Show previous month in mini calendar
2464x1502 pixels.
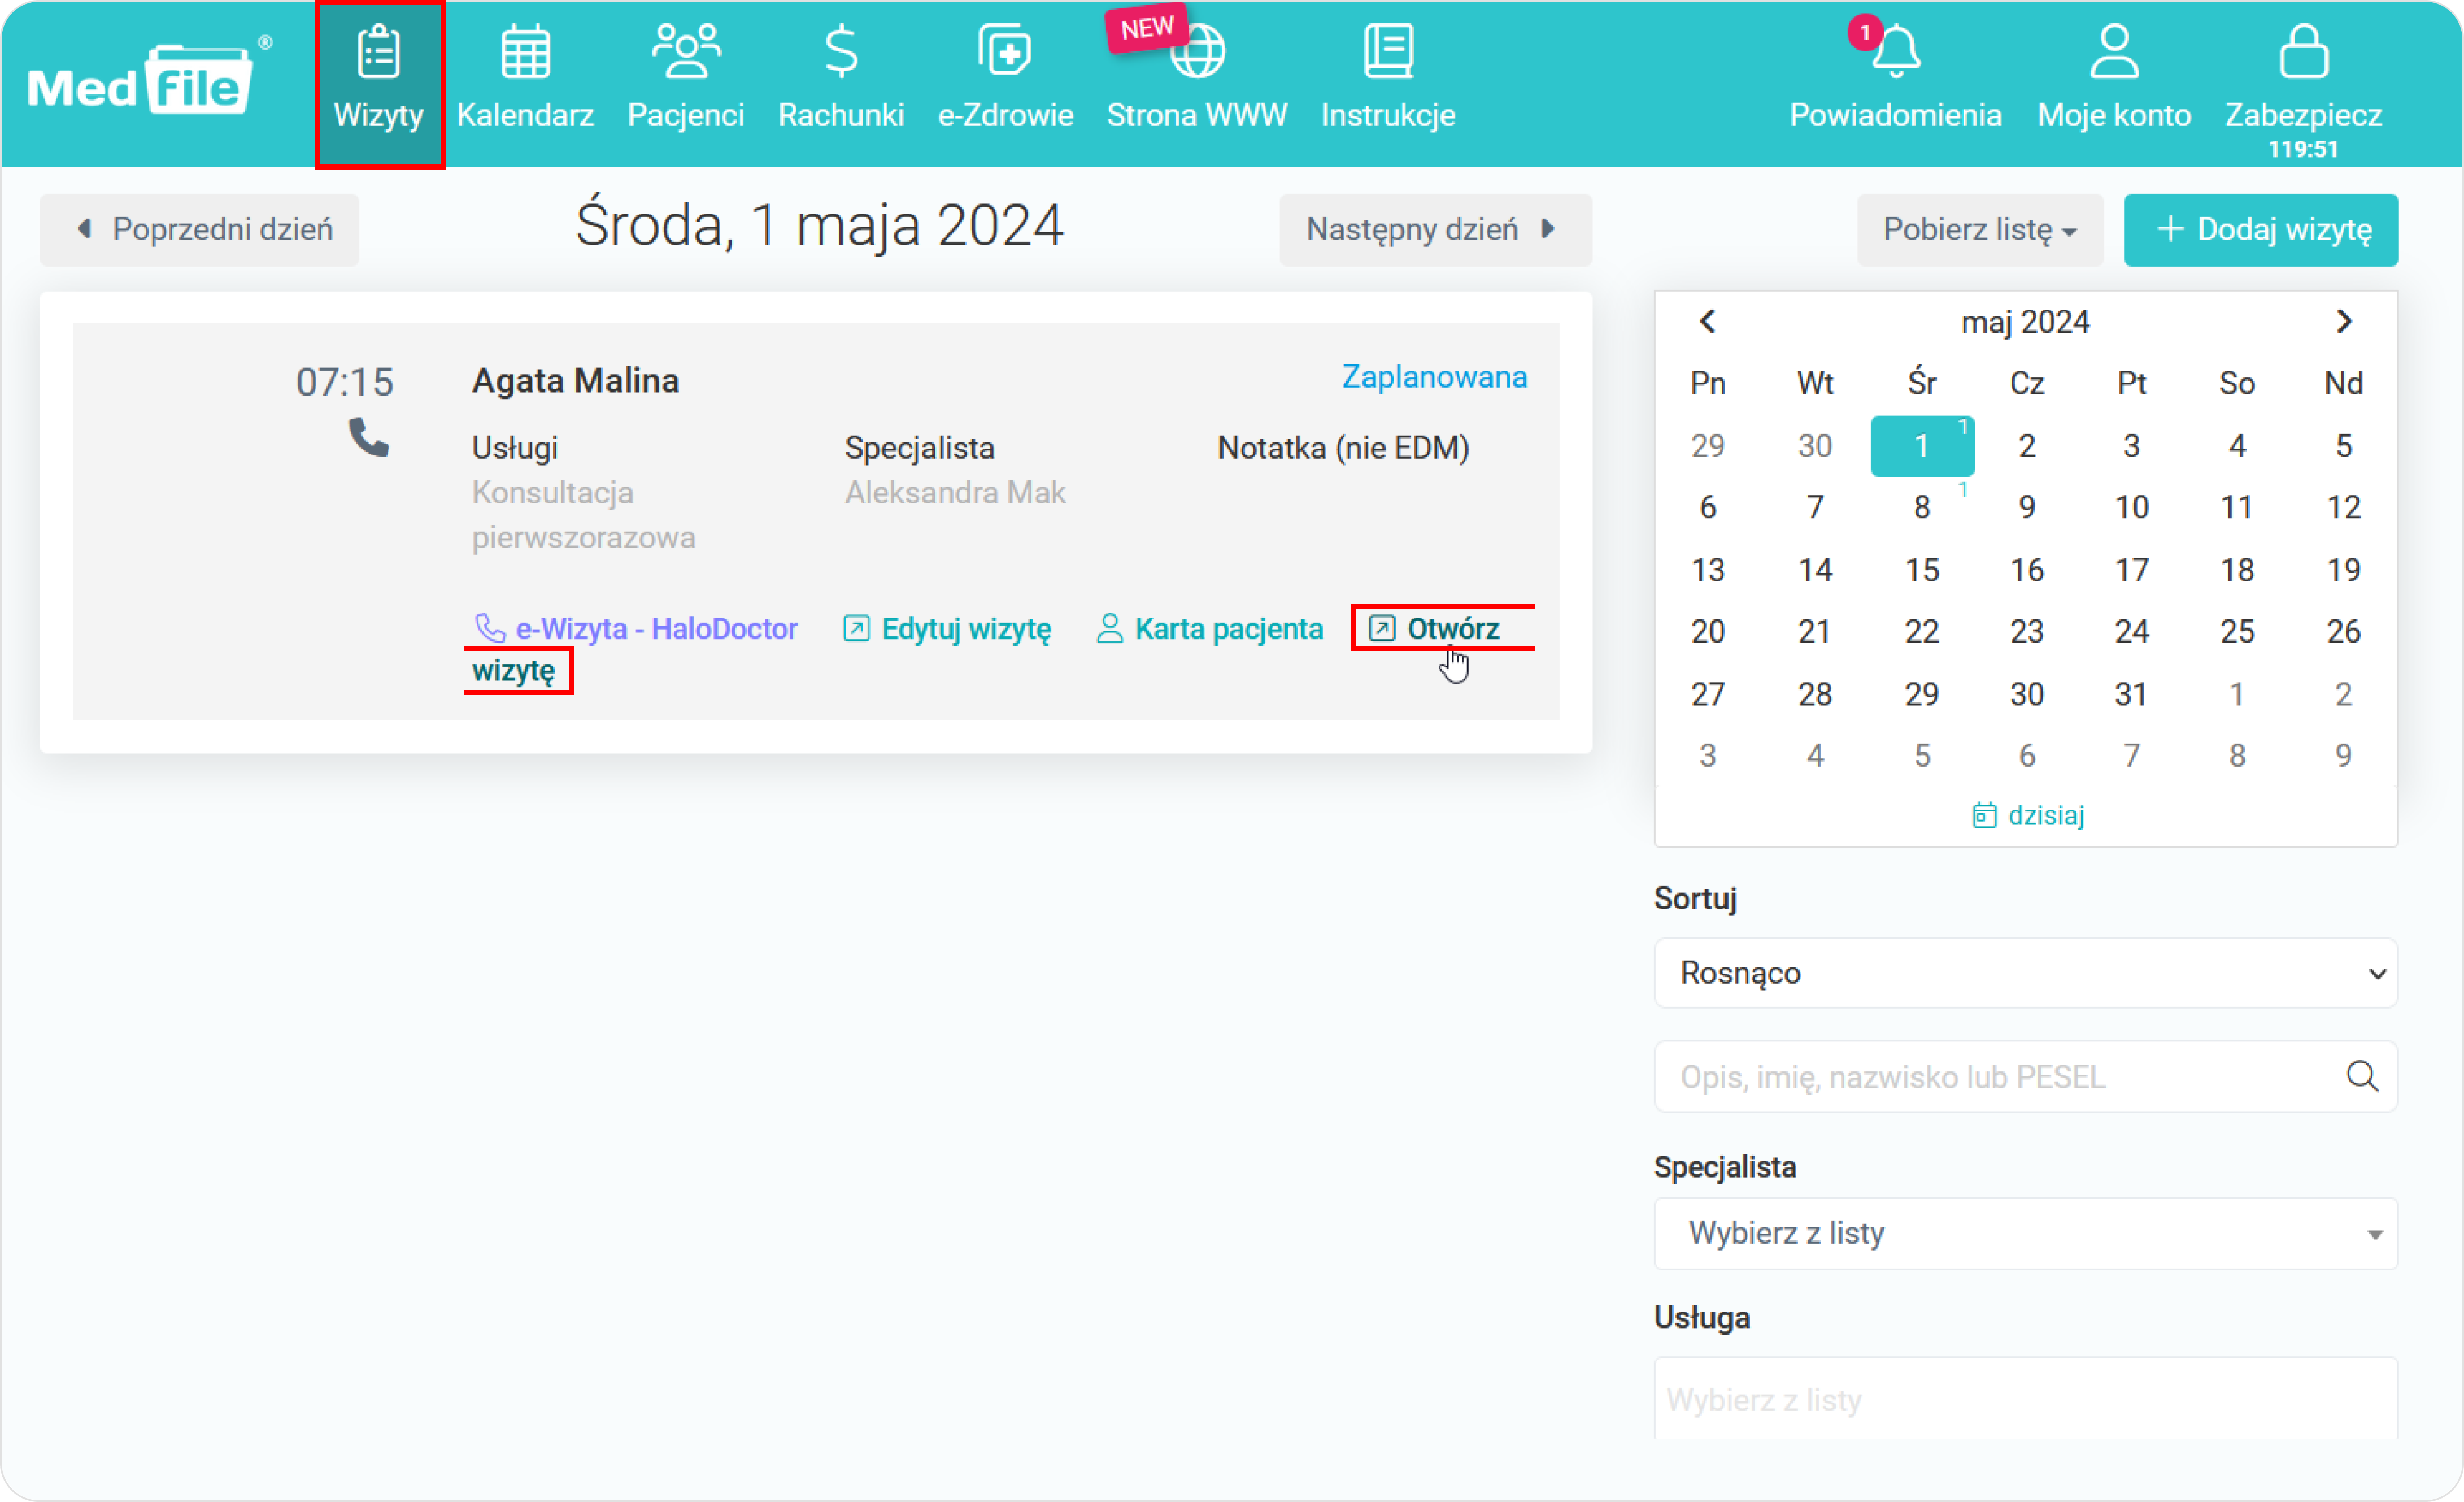click(1707, 321)
